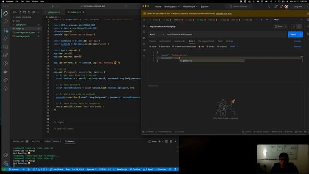Click the Send request button
This screenshot has height=174, width=309.
point(293,34)
